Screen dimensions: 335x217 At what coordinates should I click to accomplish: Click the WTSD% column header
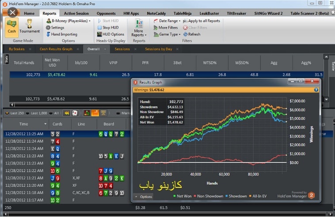click(212, 63)
